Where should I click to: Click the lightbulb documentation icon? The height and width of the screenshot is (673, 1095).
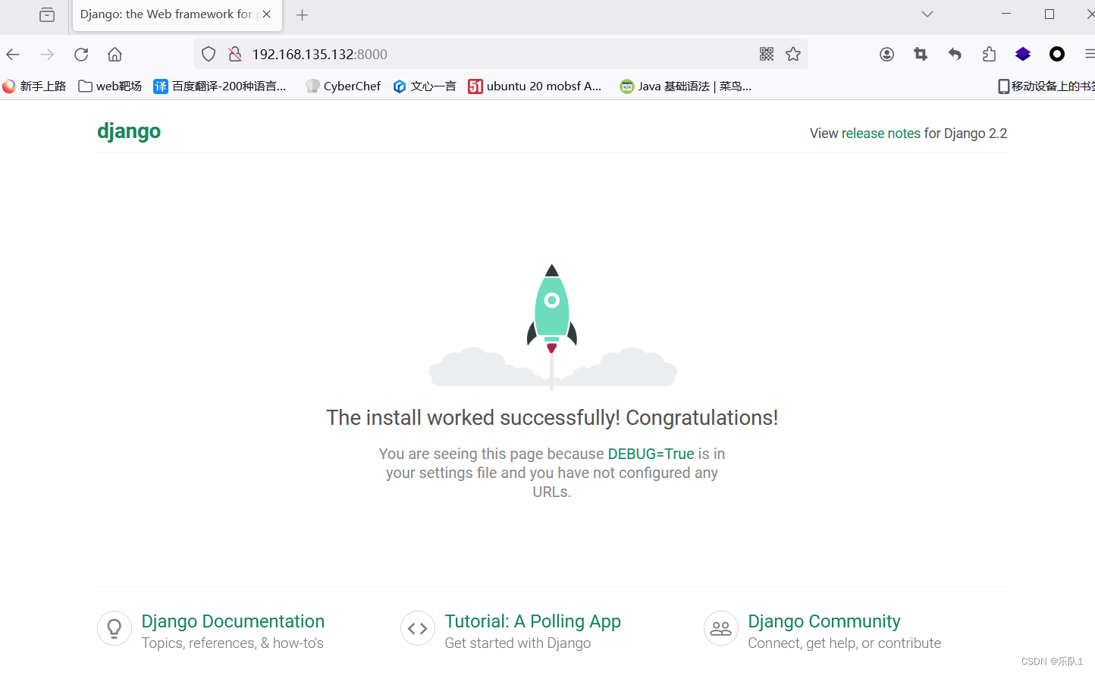coord(115,628)
